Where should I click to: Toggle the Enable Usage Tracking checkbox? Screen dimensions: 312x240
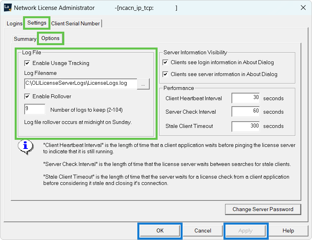(27, 63)
